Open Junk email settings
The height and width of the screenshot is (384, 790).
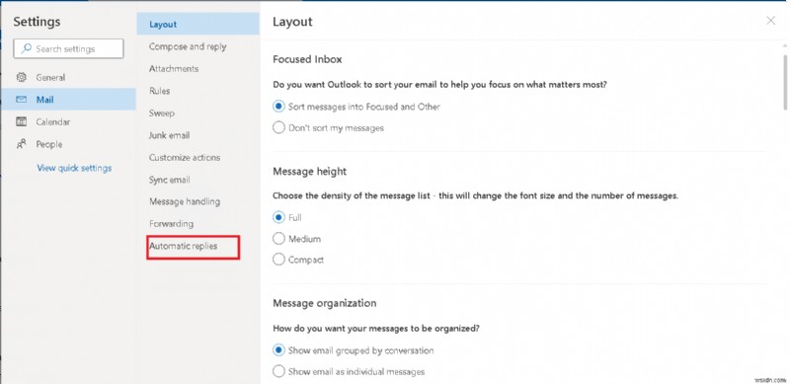tap(169, 135)
